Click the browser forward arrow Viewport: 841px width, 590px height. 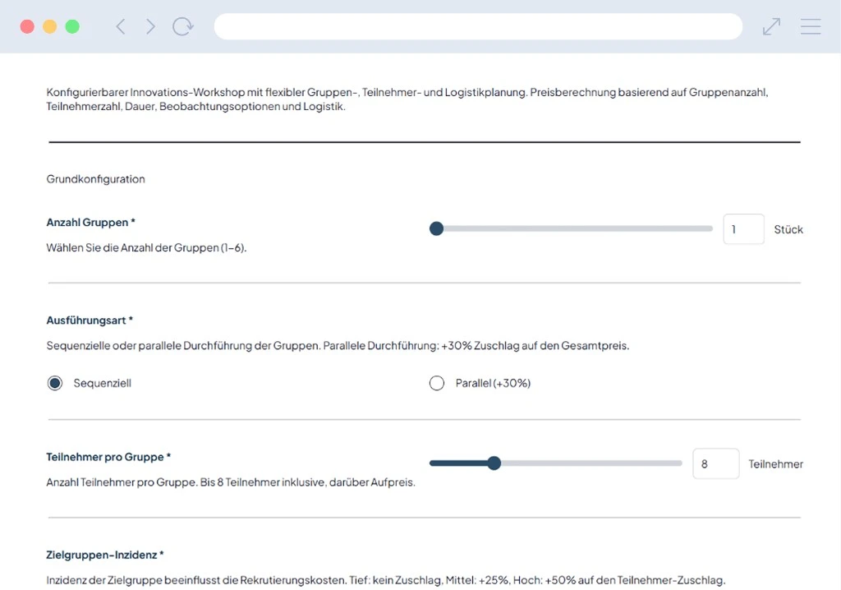click(x=150, y=26)
